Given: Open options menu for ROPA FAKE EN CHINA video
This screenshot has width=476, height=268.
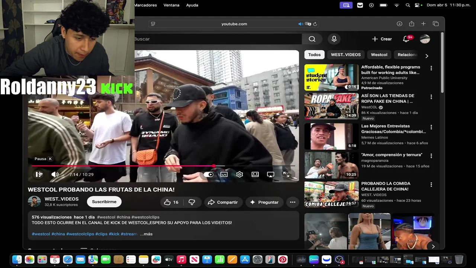Looking at the screenshot, I should 431,97.
